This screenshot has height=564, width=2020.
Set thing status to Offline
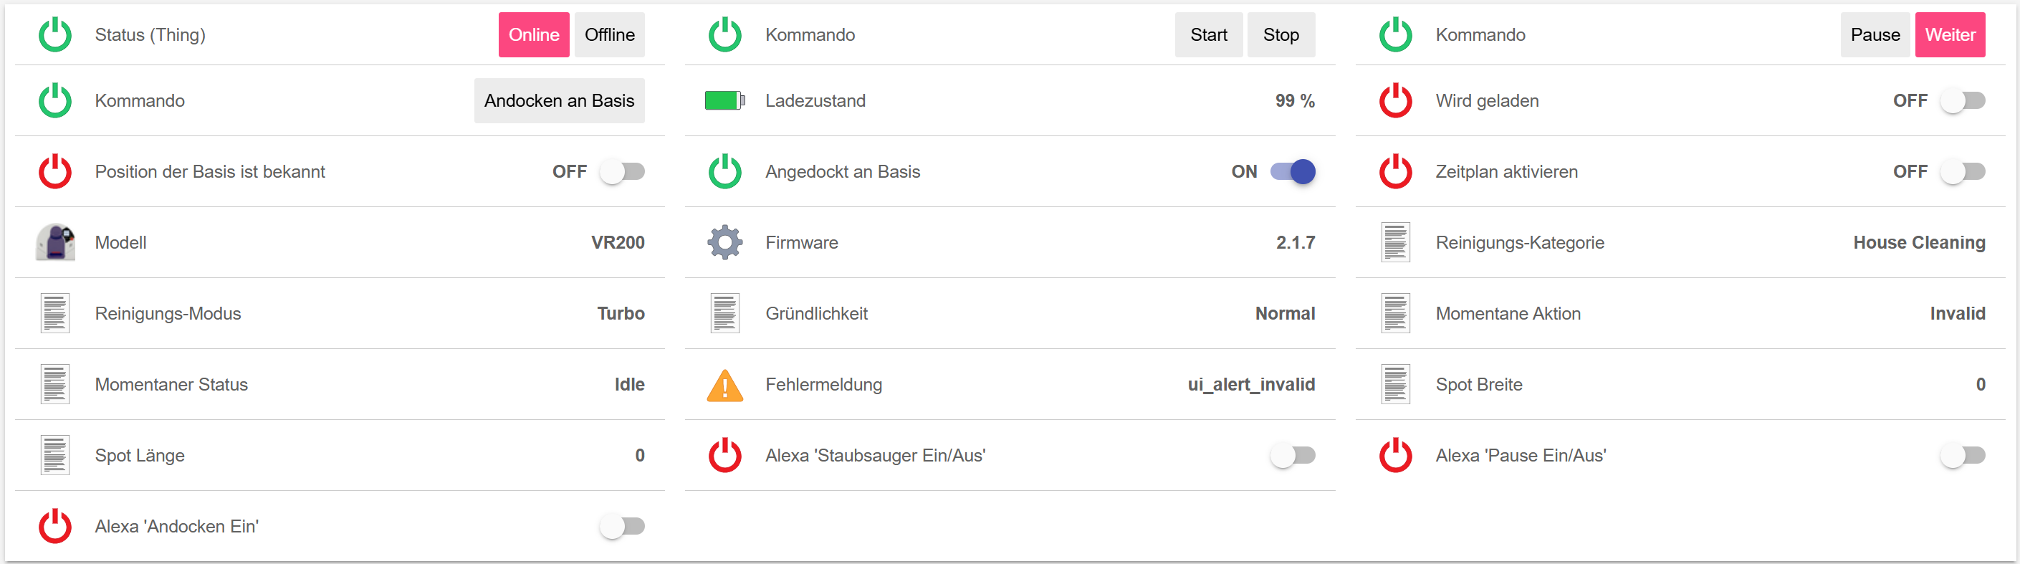(609, 34)
